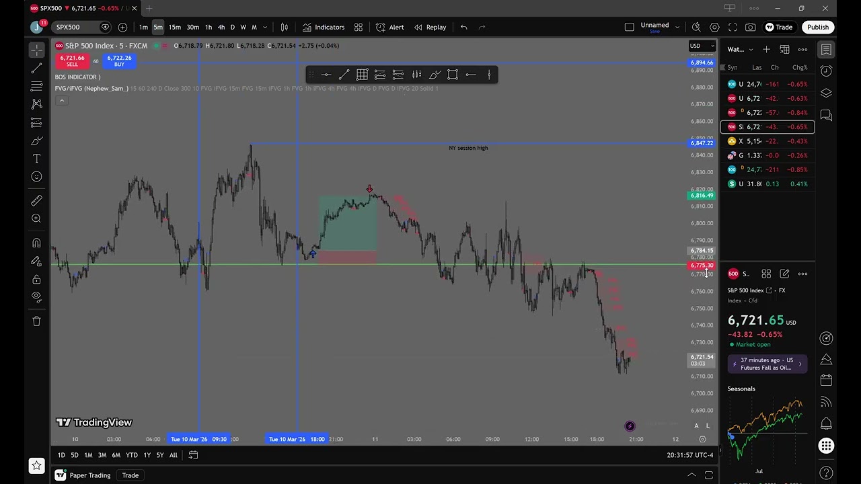The image size is (861, 484).
Task: Select the brush drawing tool
Action: click(x=36, y=140)
